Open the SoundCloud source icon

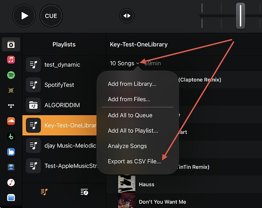[x=11, y=121]
